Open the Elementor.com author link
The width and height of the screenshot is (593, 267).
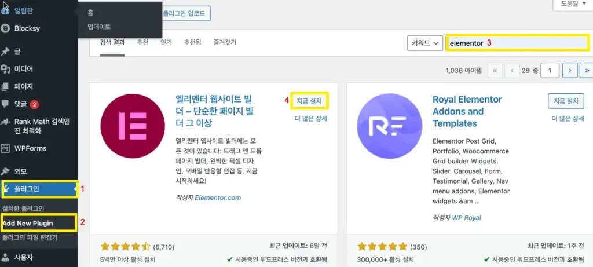pos(218,197)
